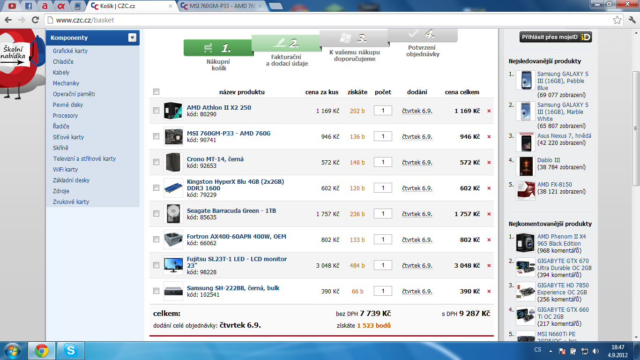Image resolution: width=640 pixels, height=360 pixels.
Task: Click the volume icon in system tray
Action: click(x=595, y=351)
